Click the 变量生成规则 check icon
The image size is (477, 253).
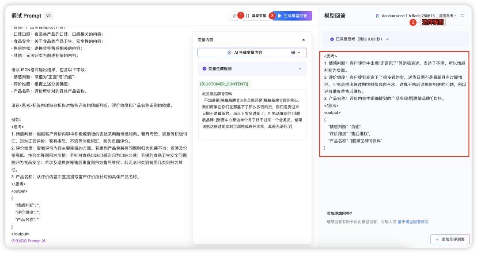204,69
